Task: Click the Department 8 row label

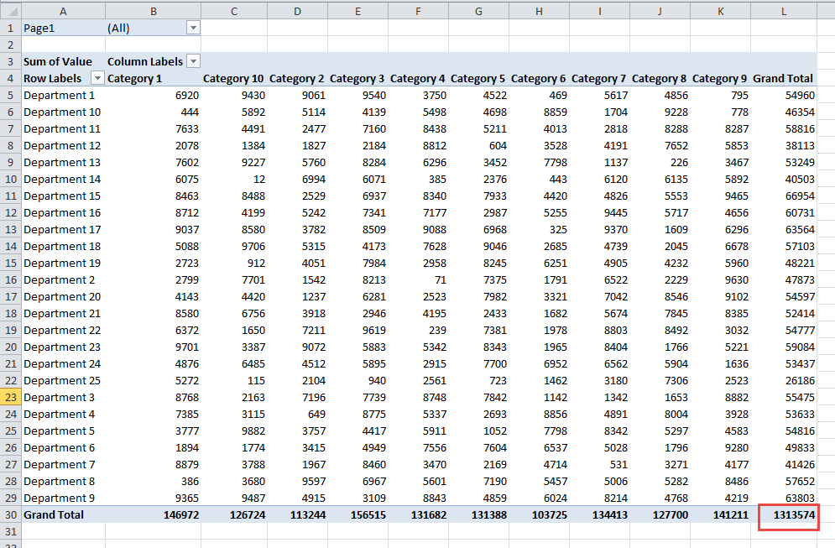Action: point(63,481)
